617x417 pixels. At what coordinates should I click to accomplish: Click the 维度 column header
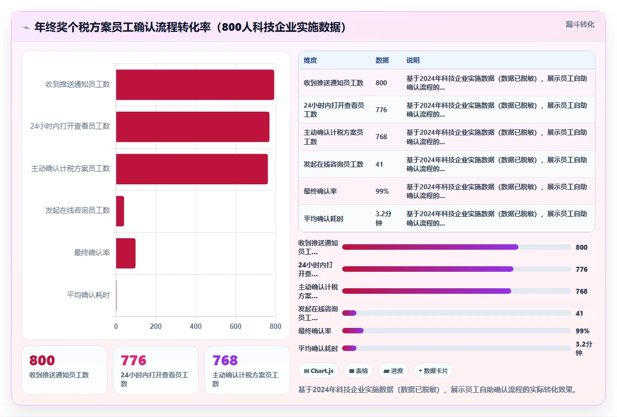(310, 60)
